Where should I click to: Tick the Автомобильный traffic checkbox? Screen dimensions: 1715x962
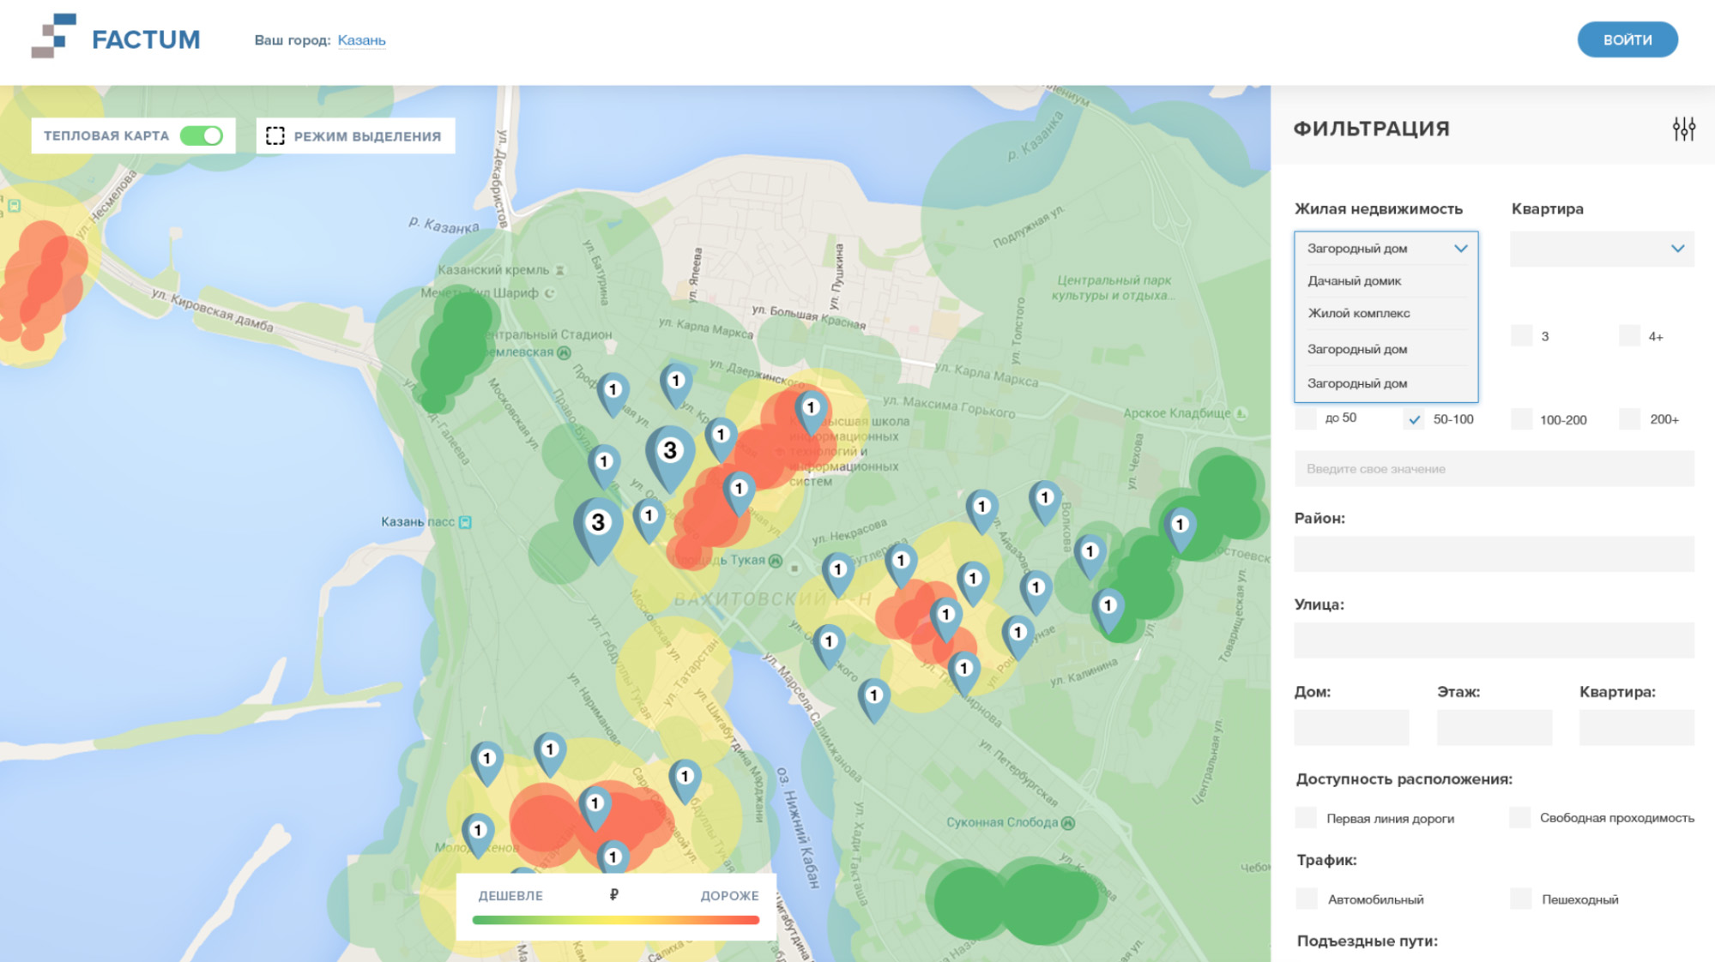[x=1306, y=899]
